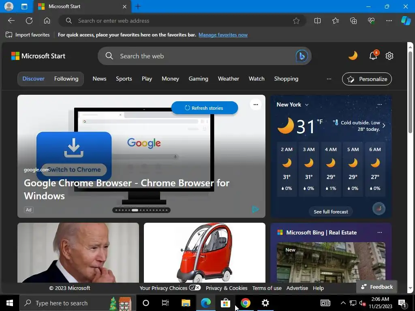Click the page vertical scrollbar thumb
The width and height of the screenshot is (415, 311).
tap(410, 92)
